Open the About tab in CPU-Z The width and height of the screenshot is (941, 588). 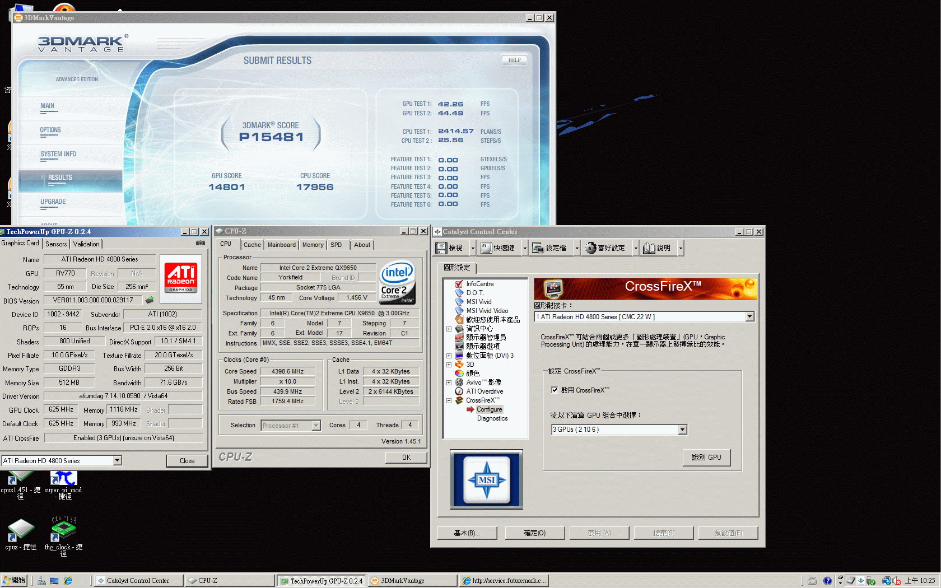tap(362, 245)
